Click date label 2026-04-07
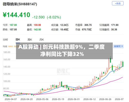The image size is (129, 102). (x=11, y=99)
